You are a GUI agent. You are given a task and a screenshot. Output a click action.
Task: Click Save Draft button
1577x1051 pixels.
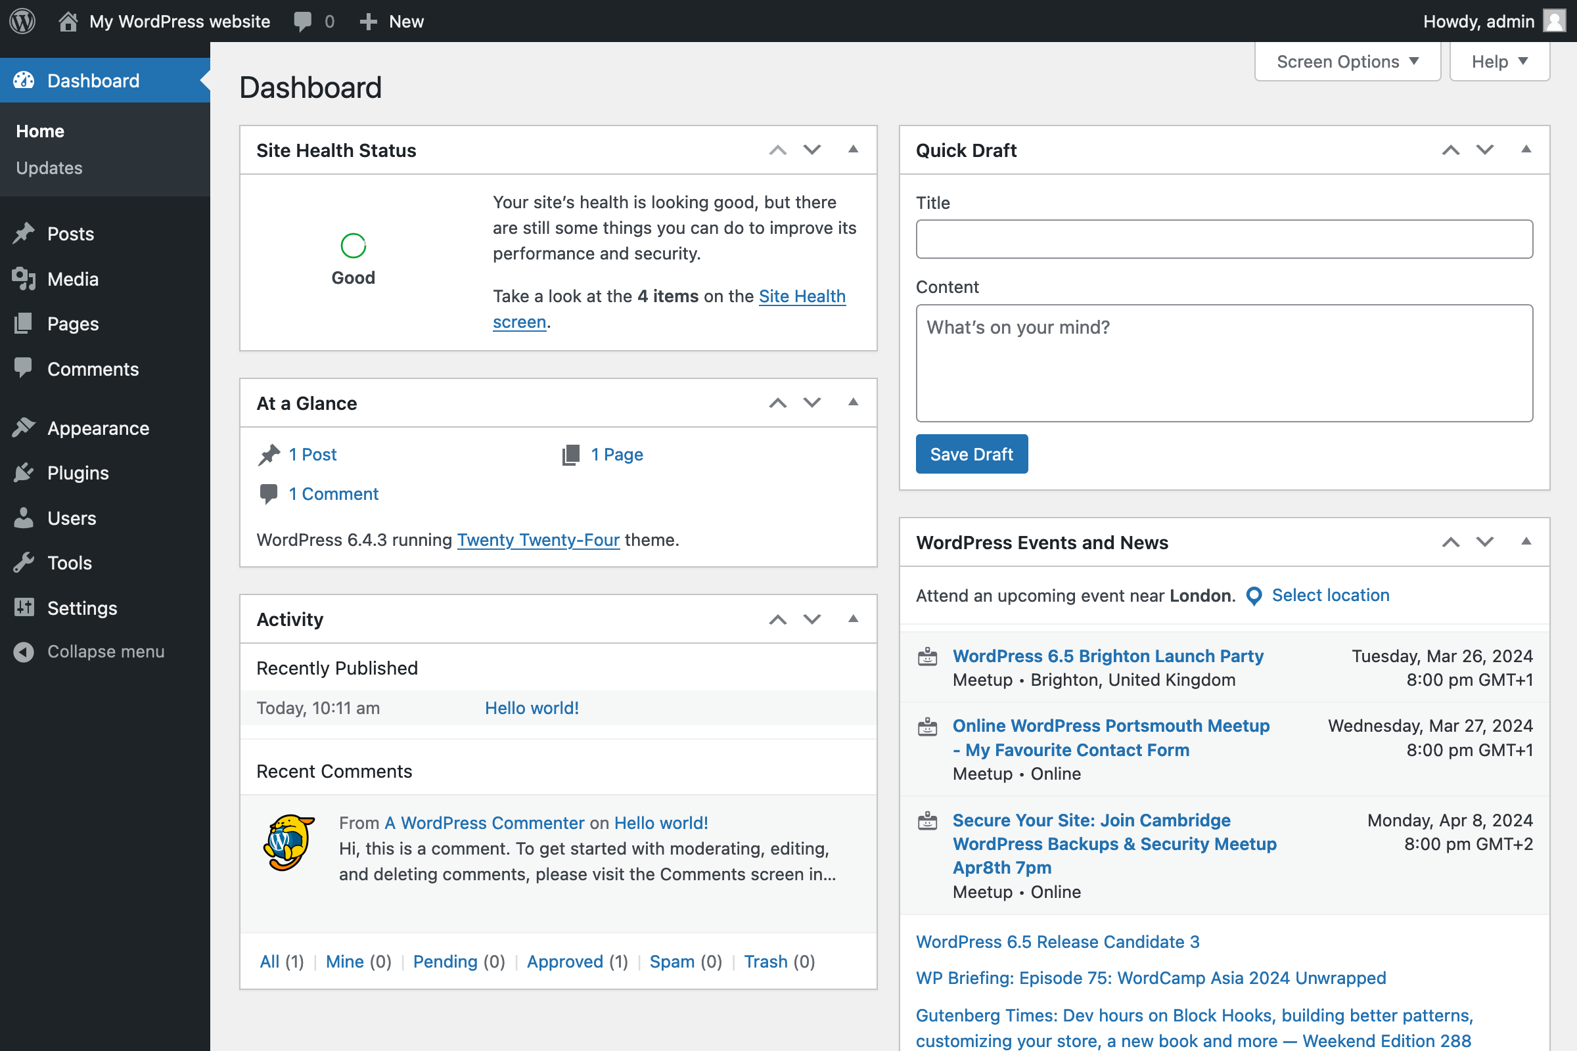(972, 455)
